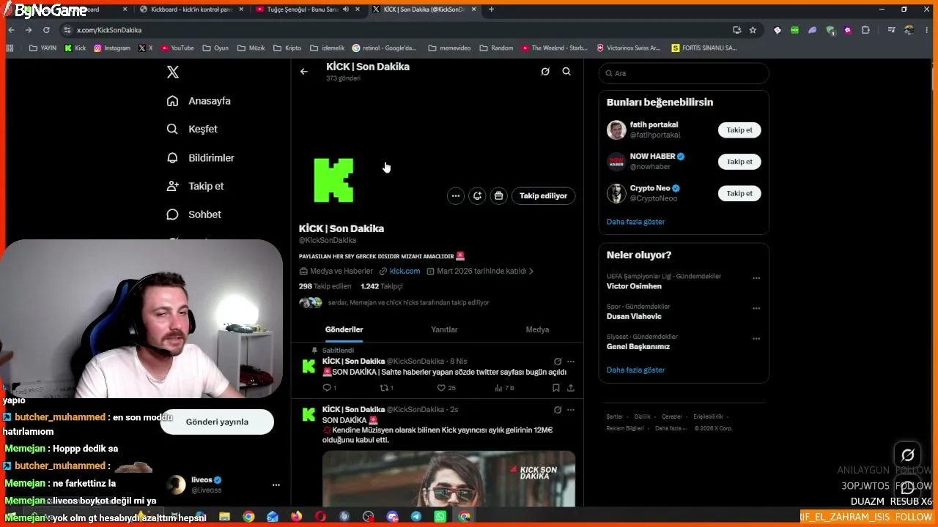Viewport: 938px width, 527px height.
Task: Reply to the pinned Sahte haberler post
Action: (329, 388)
